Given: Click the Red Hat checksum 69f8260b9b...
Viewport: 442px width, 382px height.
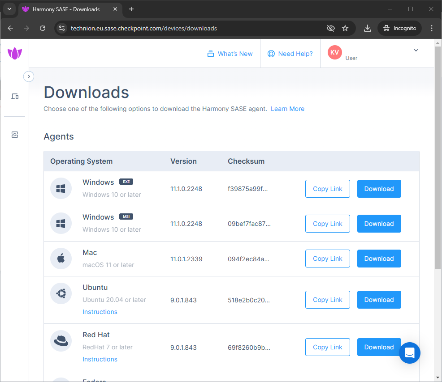Looking at the screenshot, I should (x=249, y=348).
